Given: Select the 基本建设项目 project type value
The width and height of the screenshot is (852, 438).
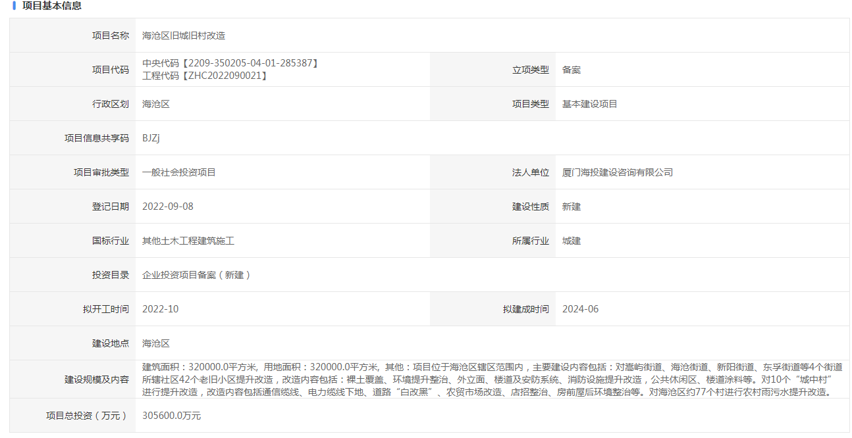Looking at the screenshot, I should [x=589, y=104].
